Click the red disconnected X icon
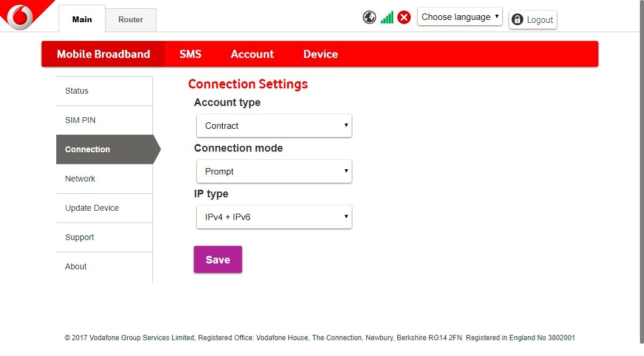The width and height of the screenshot is (644, 356). 404,18
